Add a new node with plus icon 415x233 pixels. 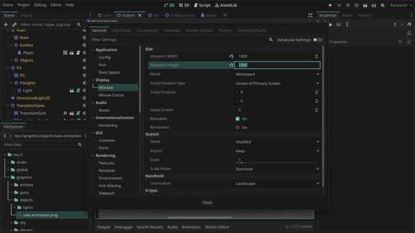(x=6, y=25)
